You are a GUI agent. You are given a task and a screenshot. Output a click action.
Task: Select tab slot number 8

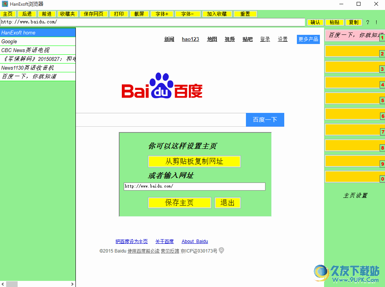point(355,145)
